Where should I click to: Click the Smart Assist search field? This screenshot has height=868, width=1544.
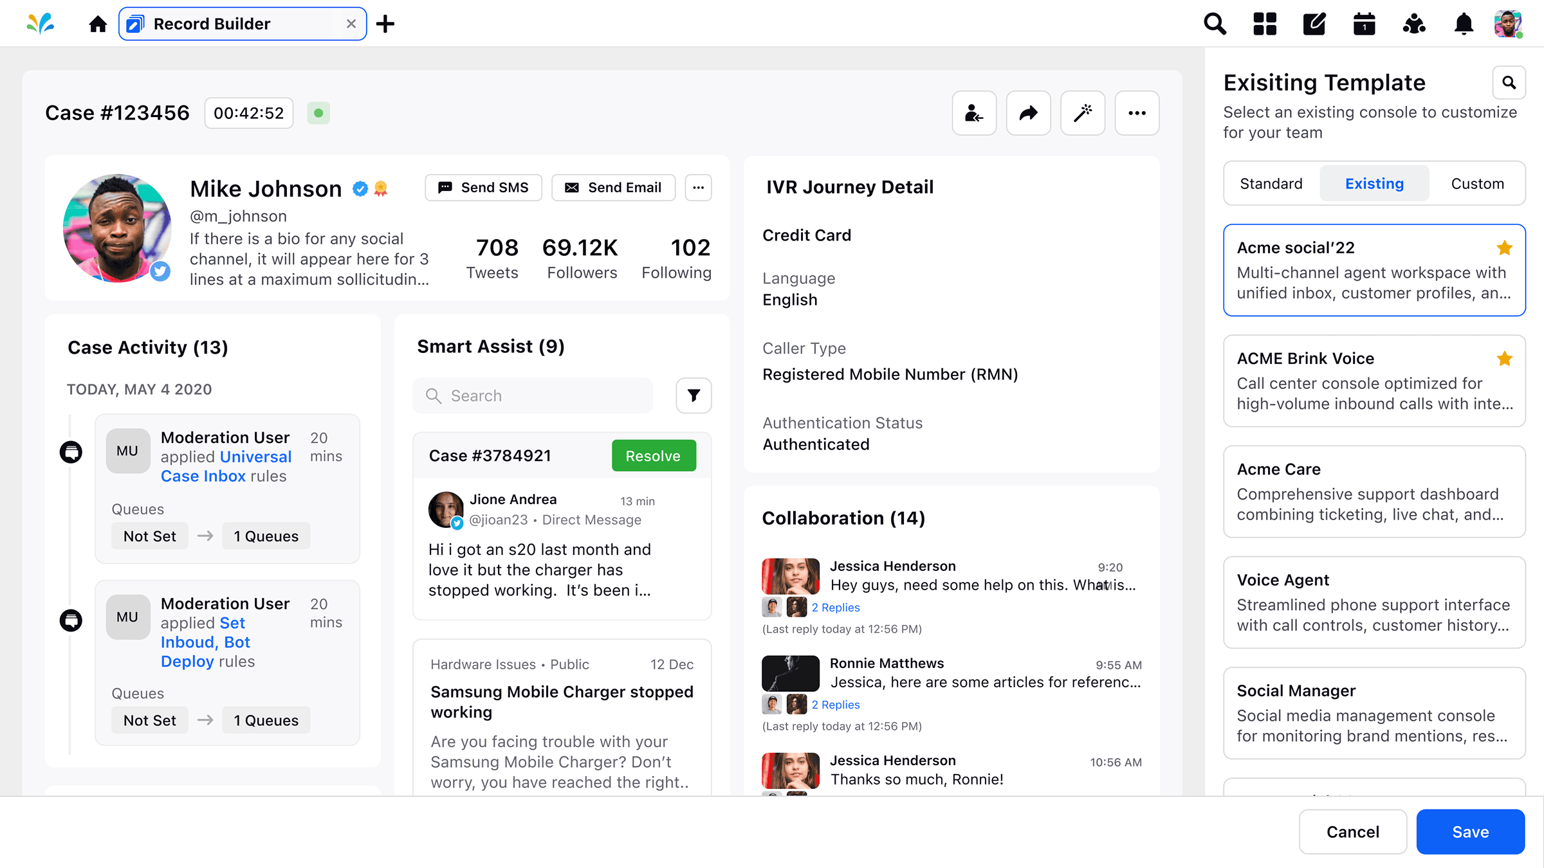533,395
